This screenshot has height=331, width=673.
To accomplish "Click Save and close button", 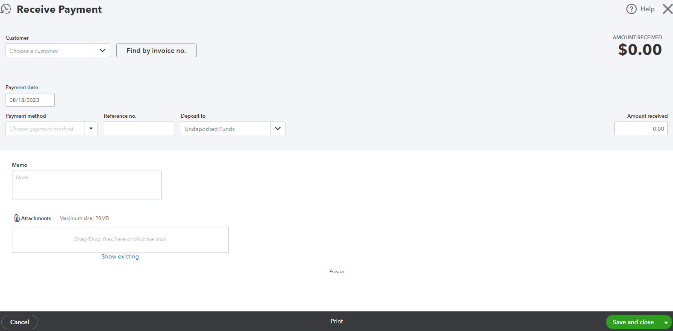I will 633,322.
